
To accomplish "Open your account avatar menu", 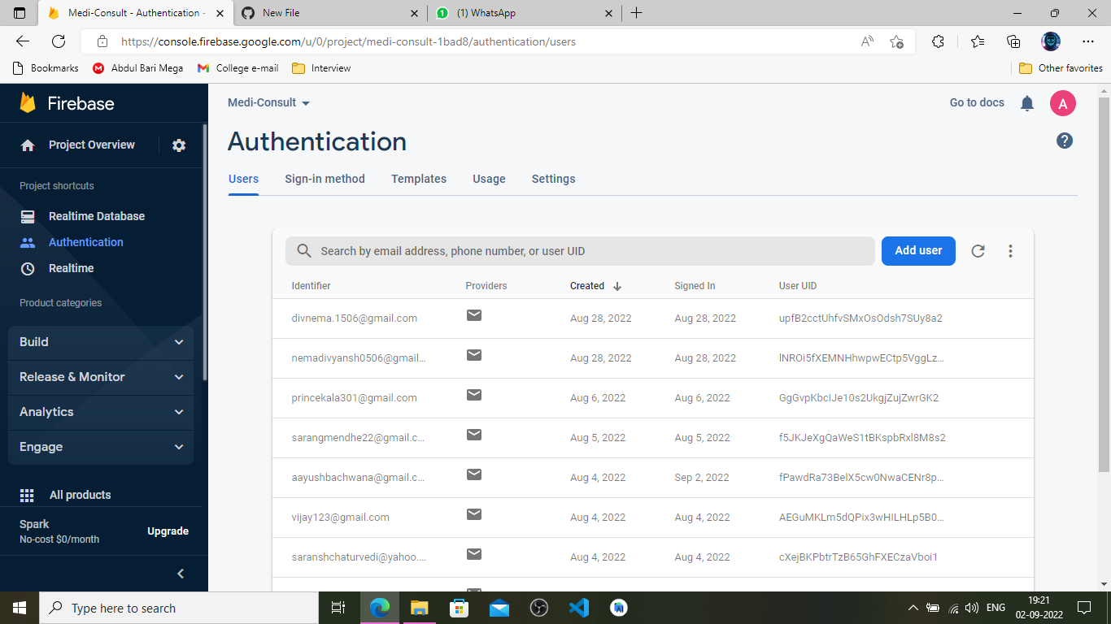I will coord(1063,103).
